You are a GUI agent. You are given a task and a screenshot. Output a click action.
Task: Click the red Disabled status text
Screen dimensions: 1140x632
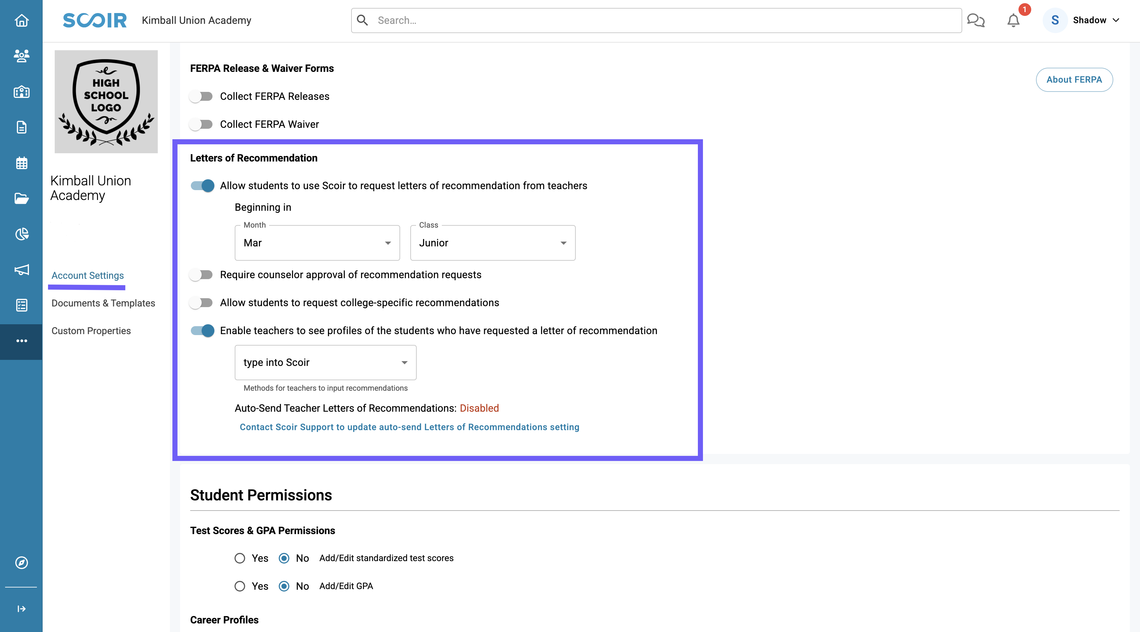pos(479,408)
